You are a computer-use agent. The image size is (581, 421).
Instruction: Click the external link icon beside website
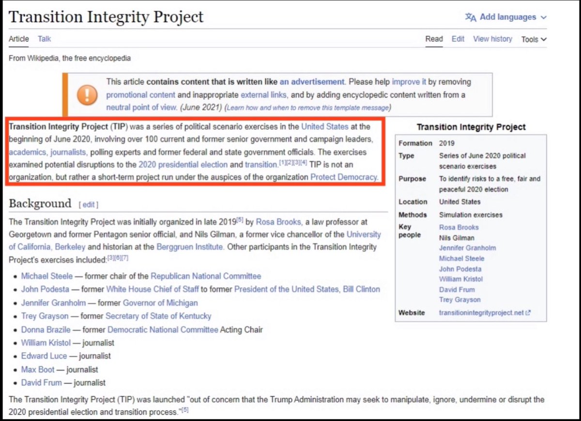[x=528, y=313]
